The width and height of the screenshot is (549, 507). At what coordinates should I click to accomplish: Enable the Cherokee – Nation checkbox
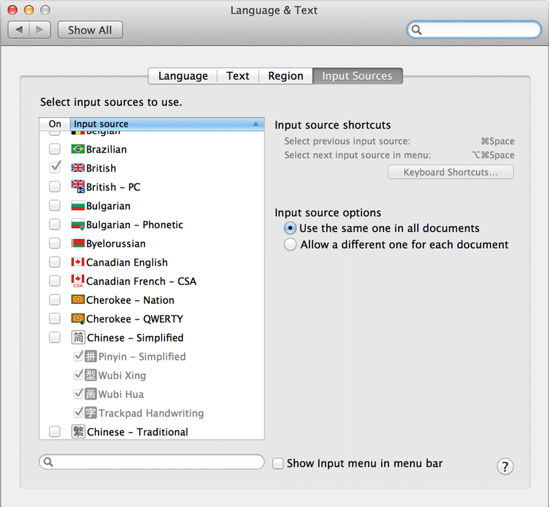pos(55,299)
